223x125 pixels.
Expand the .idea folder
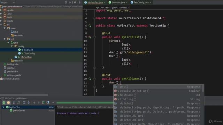[1, 14]
